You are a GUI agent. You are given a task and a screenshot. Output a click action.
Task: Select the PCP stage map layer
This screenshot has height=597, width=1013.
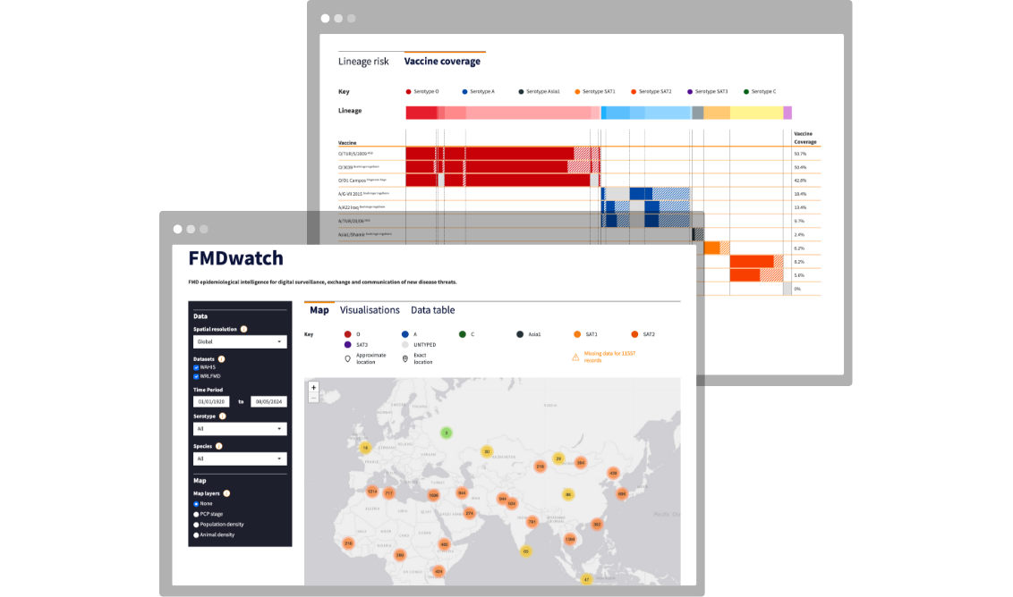tap(196, 515)
